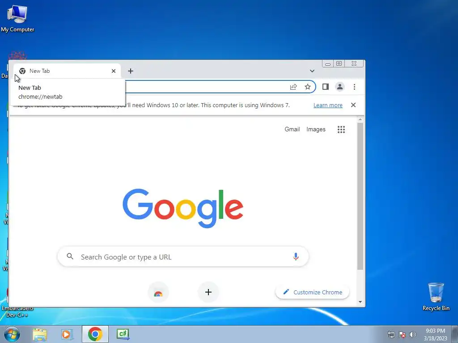Click the network tray icon
The width and height of the screenshot is (458, 343).
[x=391, y=335]
